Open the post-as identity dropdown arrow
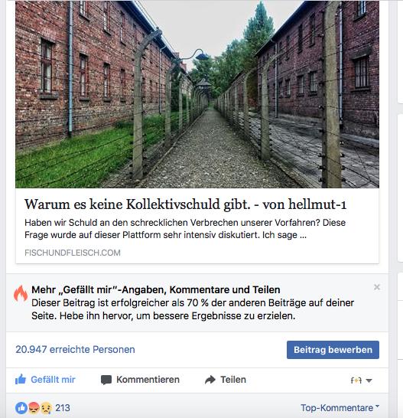 click(x=369, y=380)
